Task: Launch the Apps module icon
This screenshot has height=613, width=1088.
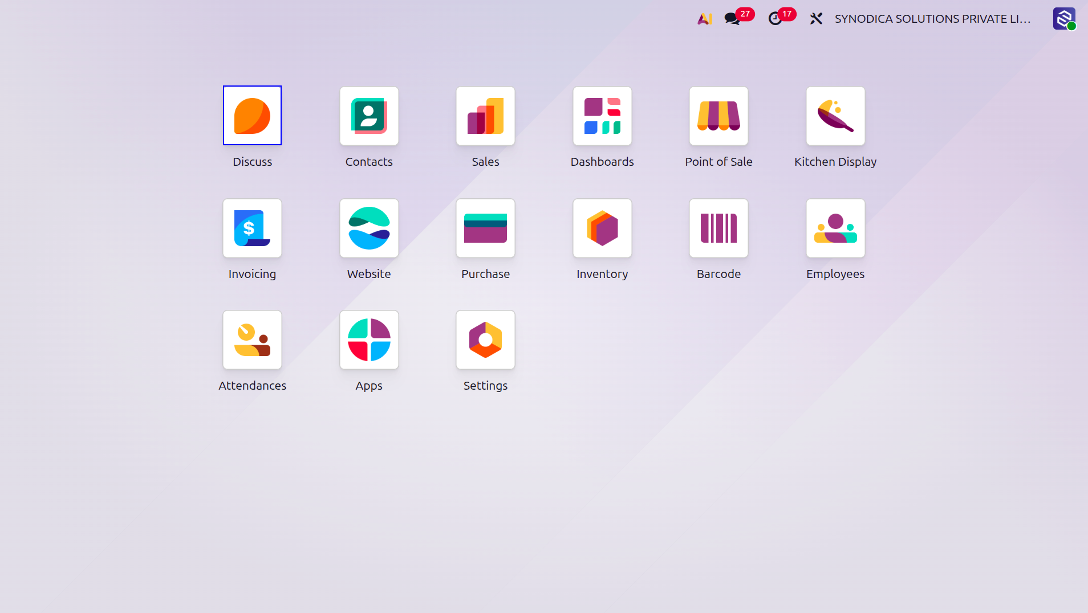Action: pyautogui.click(x=369, y=340)
